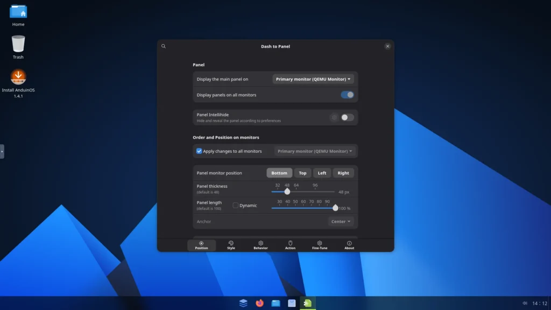551x310 pixels.
Task: Click the volume icon in system tray
Action: tap(525, 304)
